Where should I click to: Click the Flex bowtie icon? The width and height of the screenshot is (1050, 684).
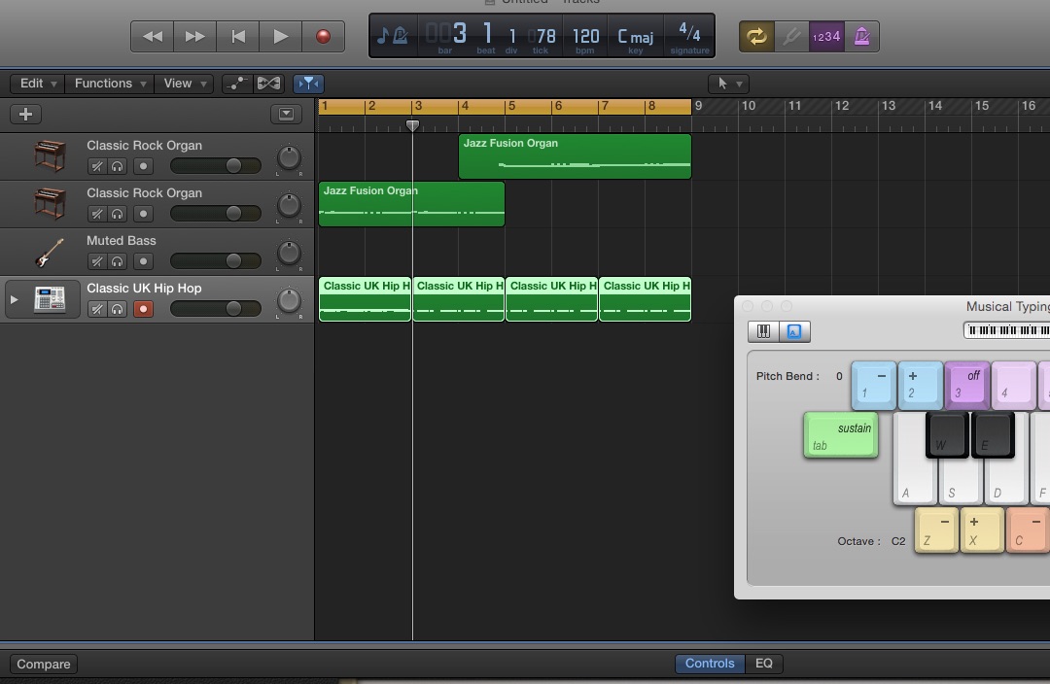268,84
